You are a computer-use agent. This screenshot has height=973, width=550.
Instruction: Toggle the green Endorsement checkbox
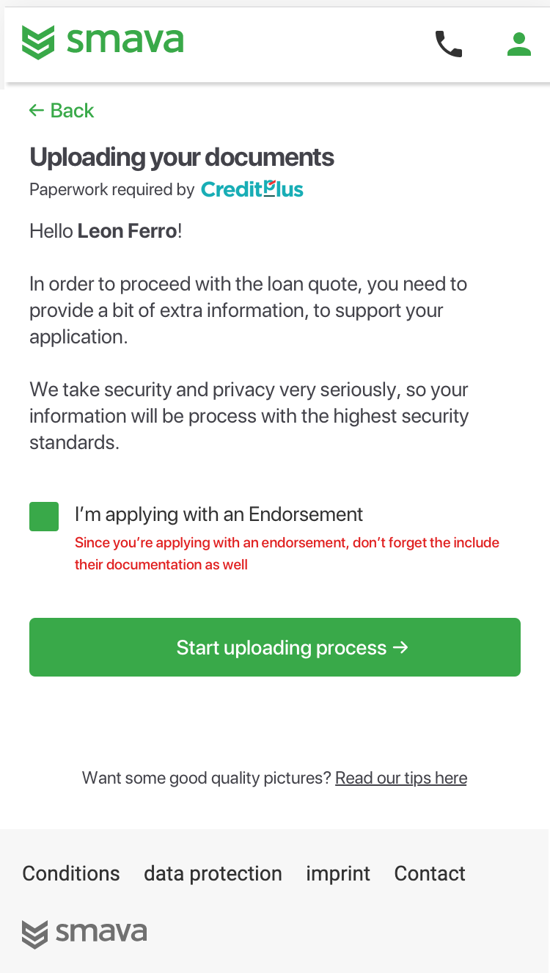(x=44, y=517)
